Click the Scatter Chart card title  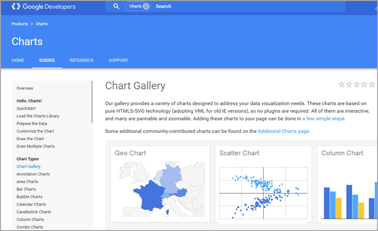click(239, 153)
